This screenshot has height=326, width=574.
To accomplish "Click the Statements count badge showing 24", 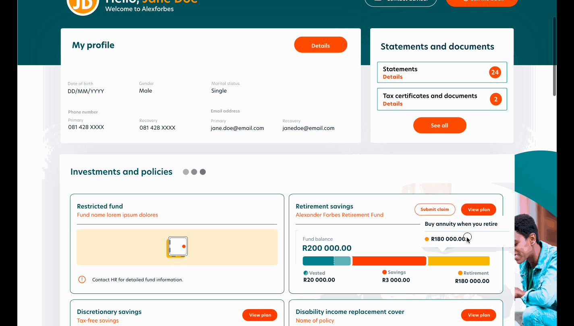I will (x=495, y=72).
